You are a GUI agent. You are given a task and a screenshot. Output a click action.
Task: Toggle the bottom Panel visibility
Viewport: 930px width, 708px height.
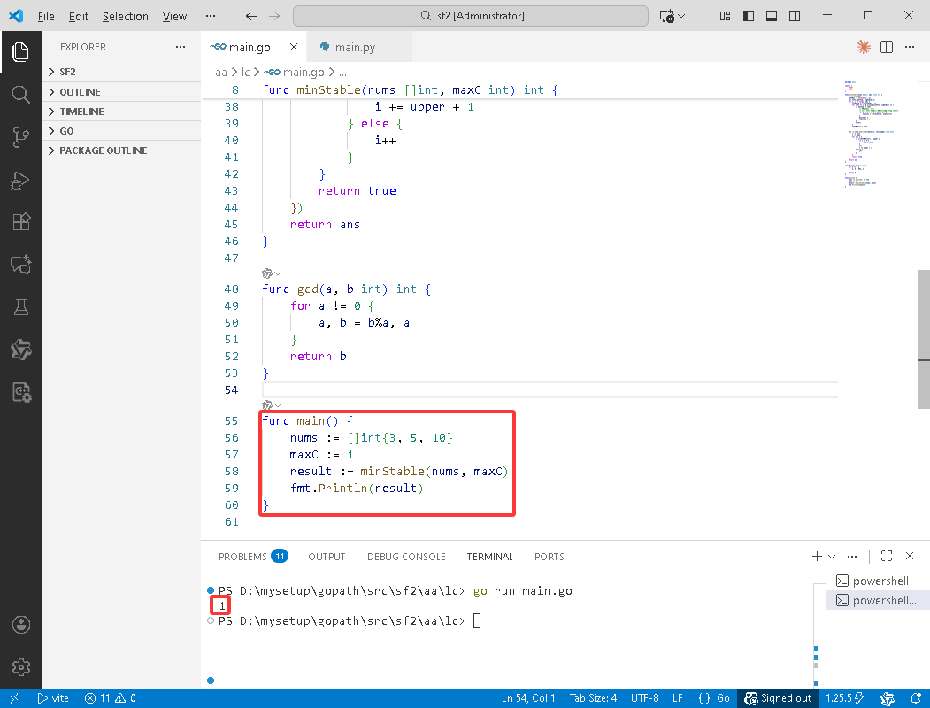point(772,16)
